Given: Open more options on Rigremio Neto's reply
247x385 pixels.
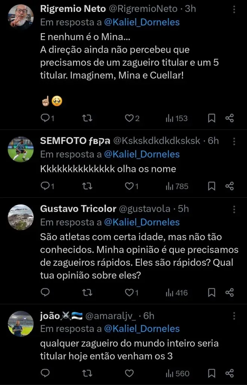Looking at the screenshot, I should point(234,9).
